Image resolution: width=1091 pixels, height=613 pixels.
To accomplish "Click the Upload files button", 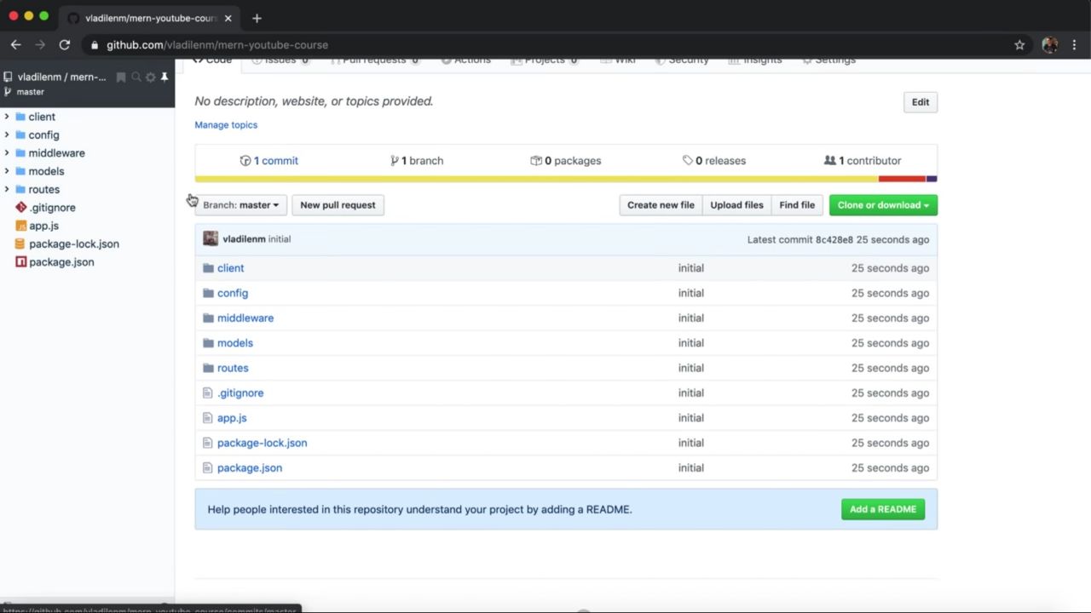I will (737, 205).
